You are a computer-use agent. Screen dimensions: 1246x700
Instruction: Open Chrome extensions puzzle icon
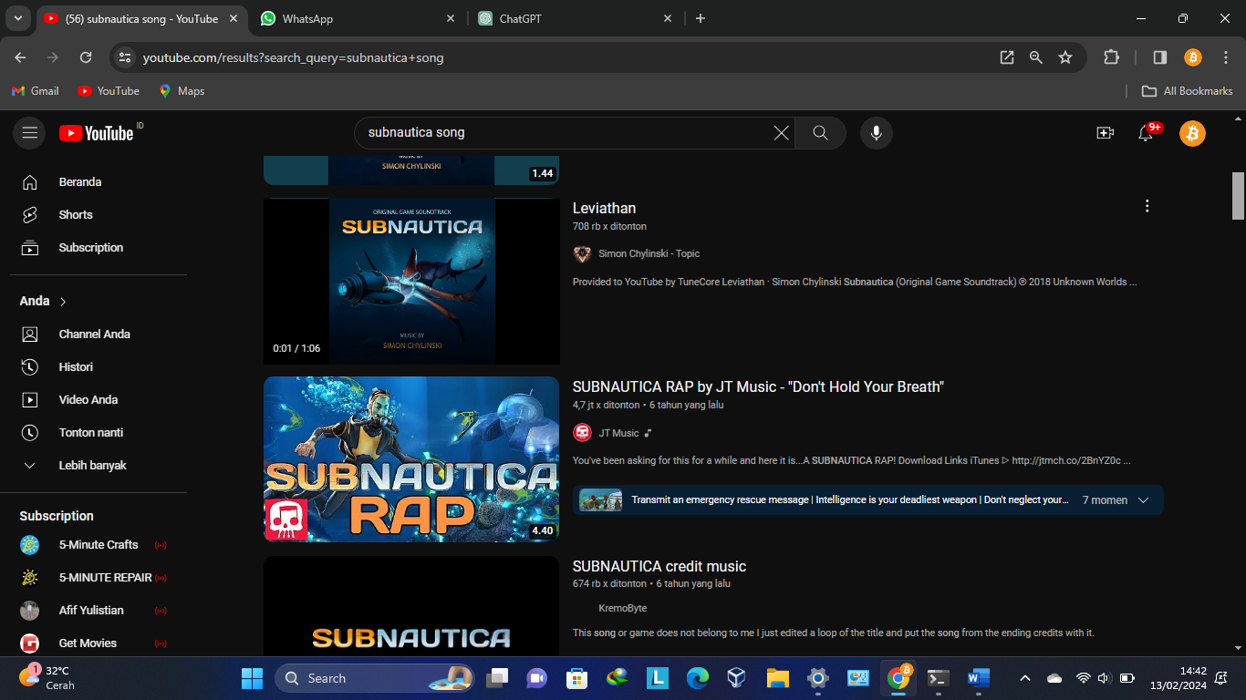pos(1111,57)
